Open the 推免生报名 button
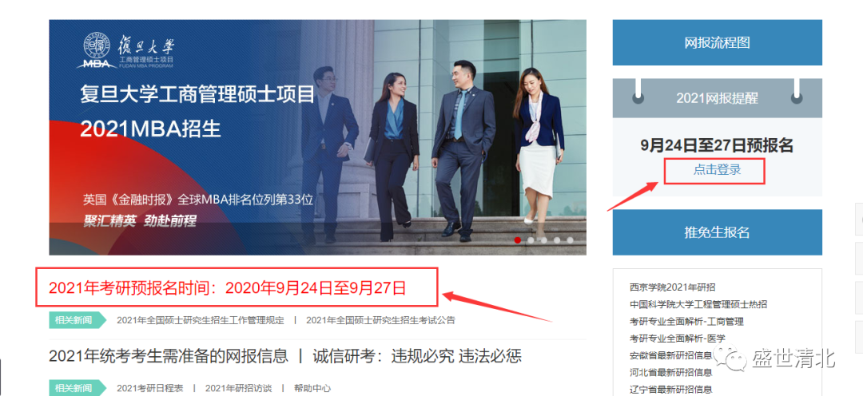 coord(717,232)
